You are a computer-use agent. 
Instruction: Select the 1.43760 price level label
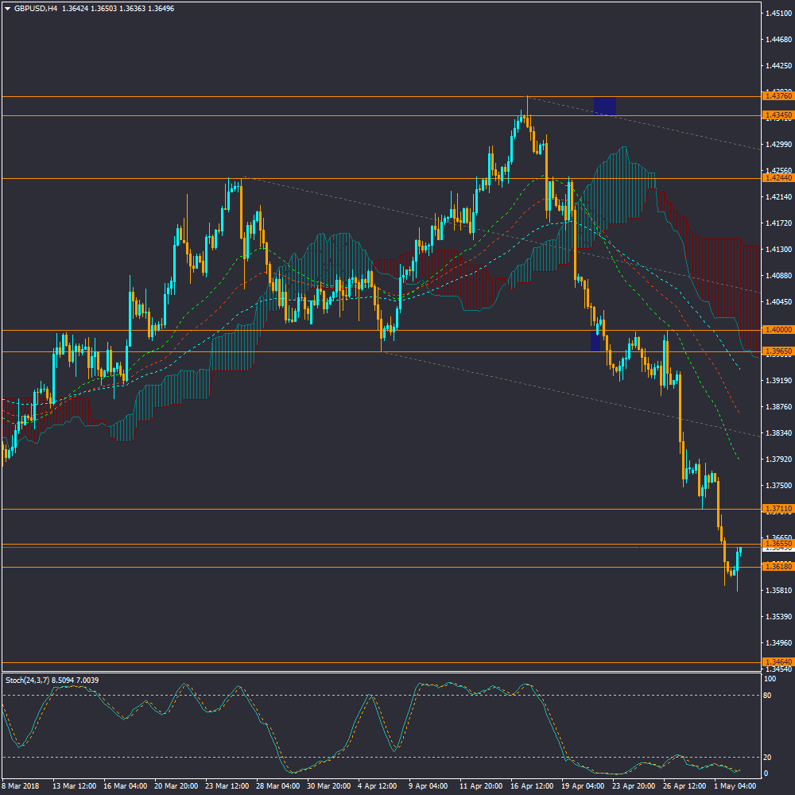(x=777, y=96)
